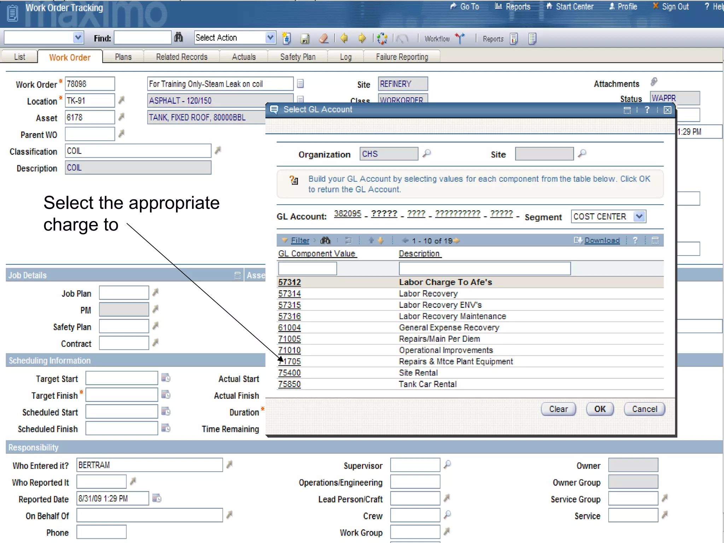Image resolution: width=724 pixels, height=543 pixels.
Task: Expand the Segment COST CENTER dropdown
Action: coord(639,216)
